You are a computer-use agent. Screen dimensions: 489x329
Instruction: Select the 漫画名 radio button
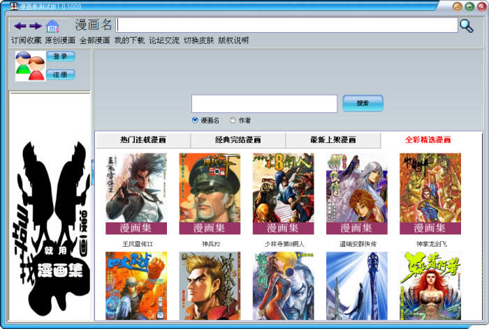(195, 120)
